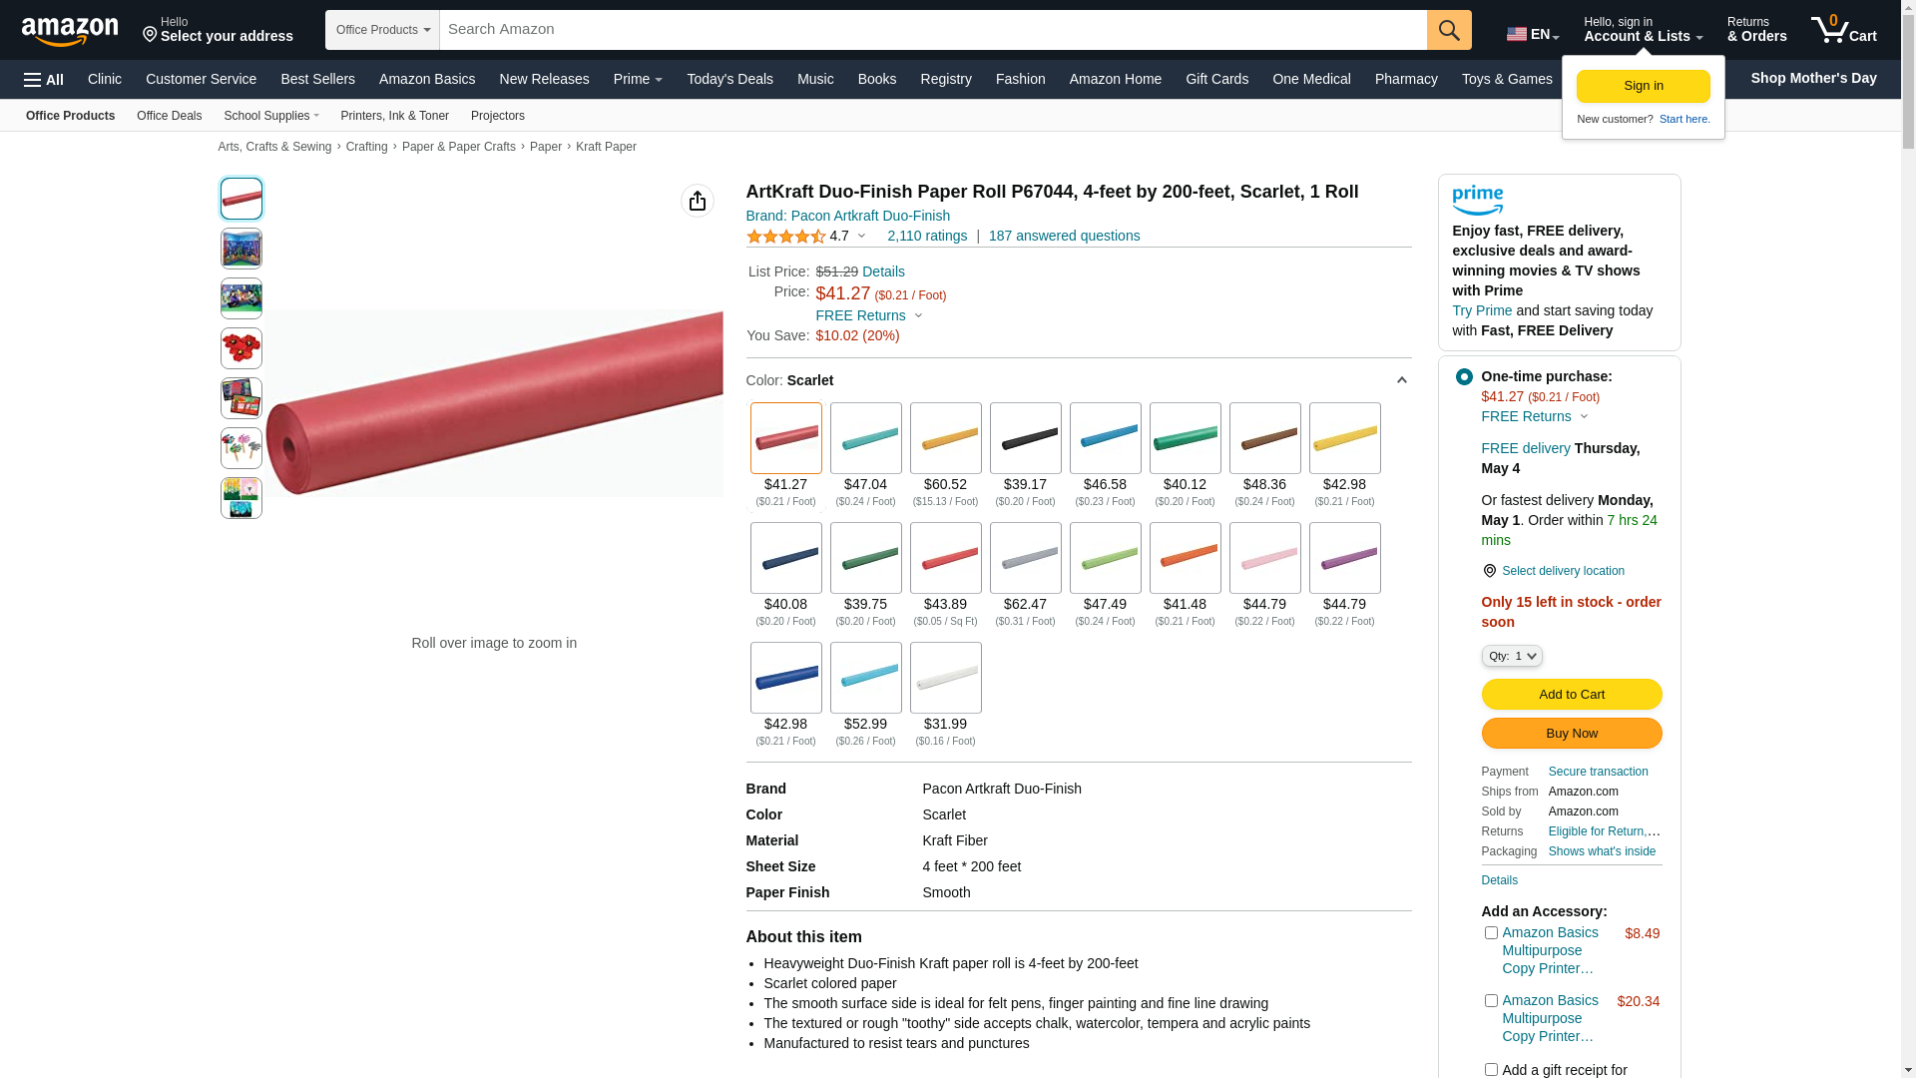Check the $8.49 Amazon Basics accessory

click(x=1491, y=933)
